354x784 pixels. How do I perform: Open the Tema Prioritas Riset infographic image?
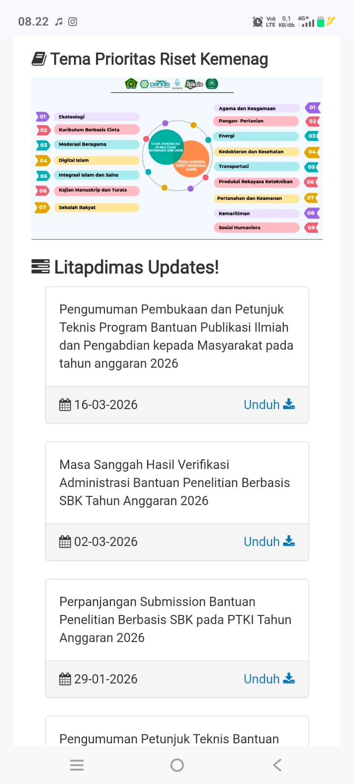click(x=177, y=158)
